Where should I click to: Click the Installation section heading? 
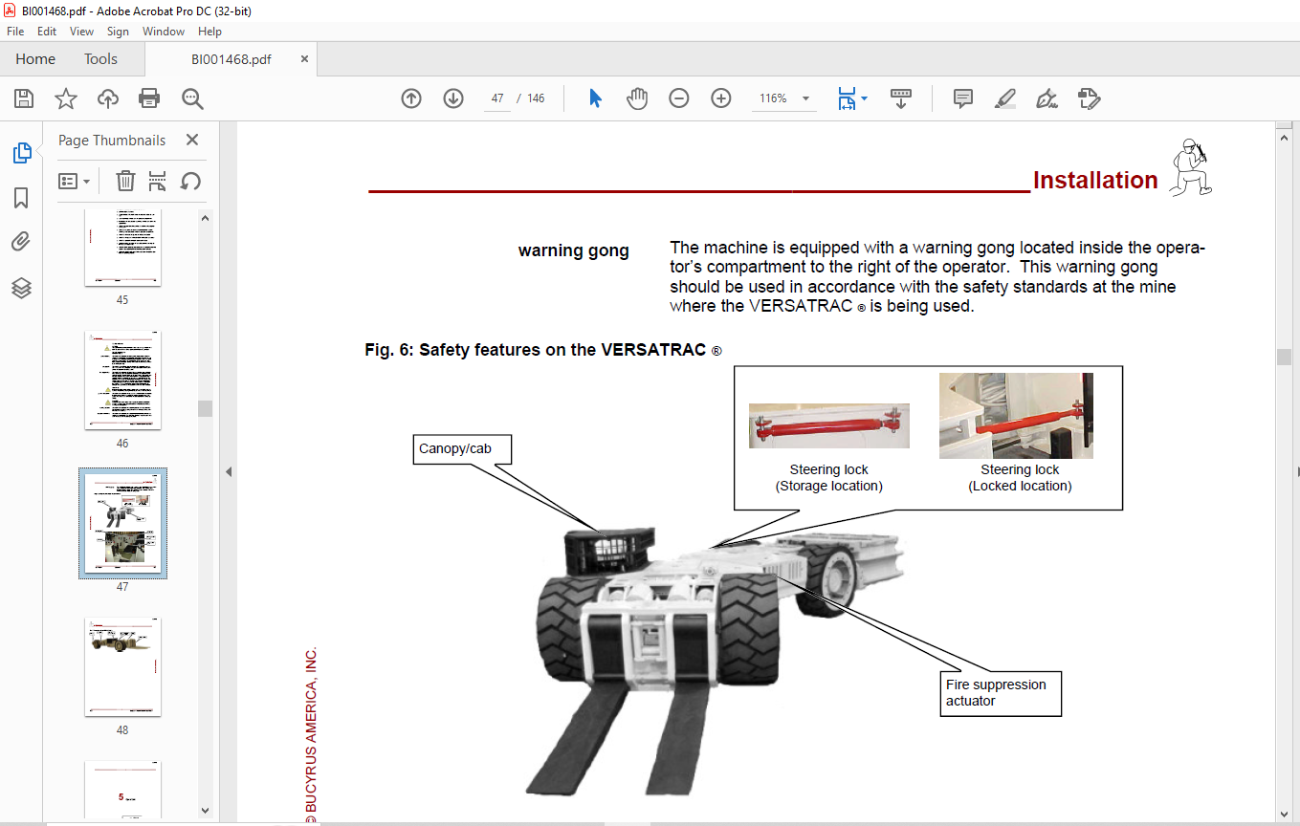pyautogui.click(x=1095, y=180)
